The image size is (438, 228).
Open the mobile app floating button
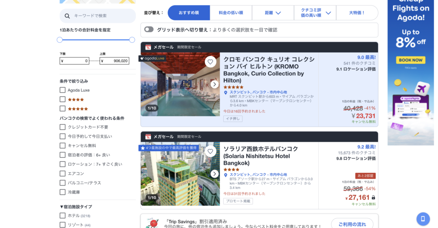(423, 219)
